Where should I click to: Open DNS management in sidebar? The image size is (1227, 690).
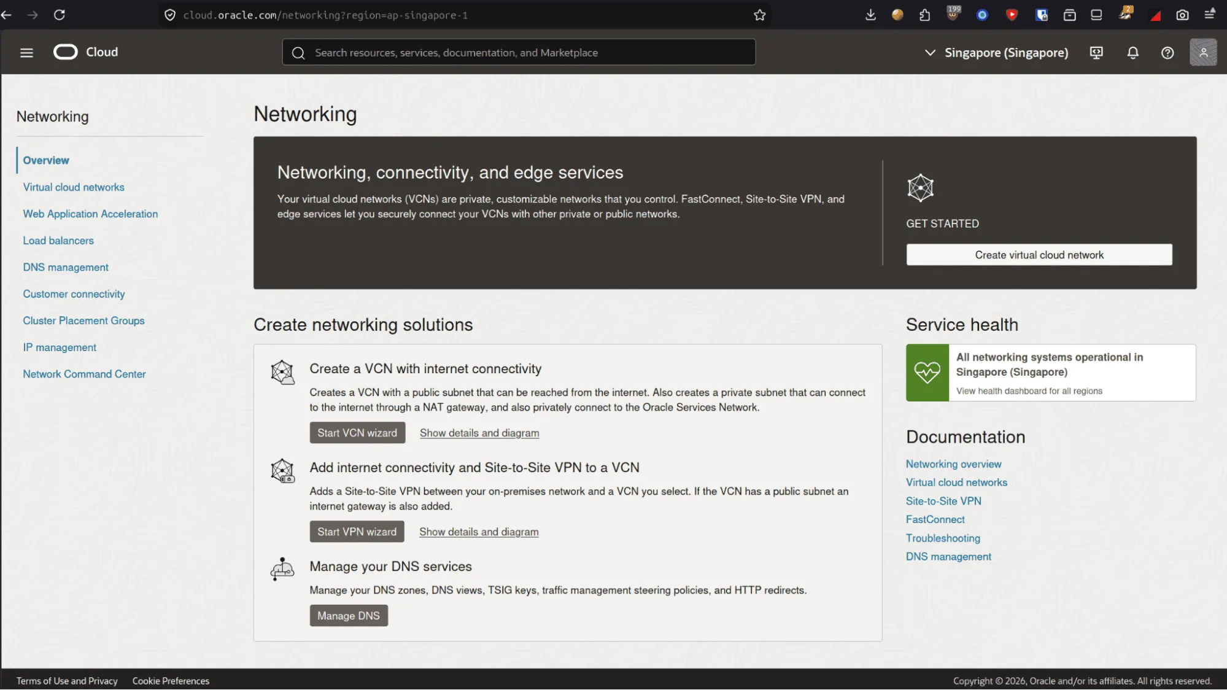(66, 267)
